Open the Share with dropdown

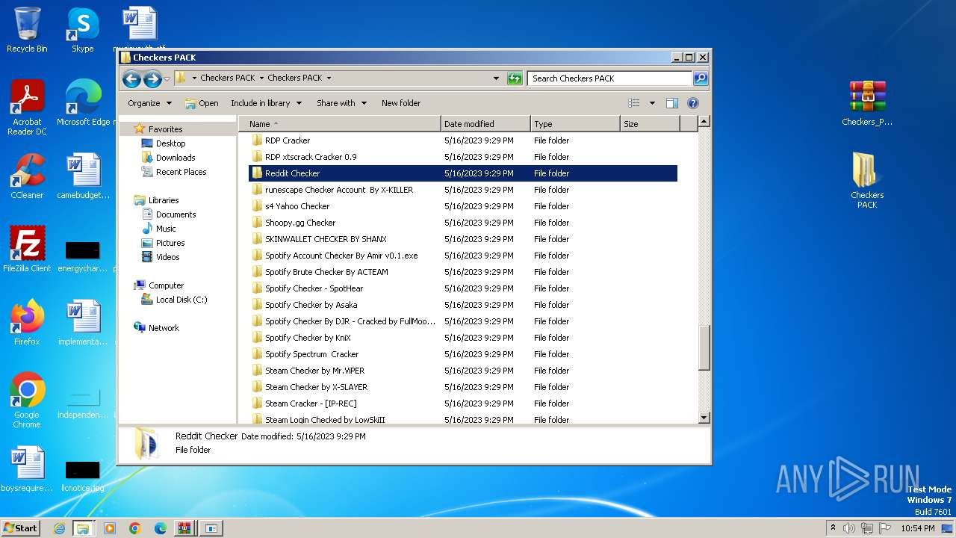click(341, 103)
